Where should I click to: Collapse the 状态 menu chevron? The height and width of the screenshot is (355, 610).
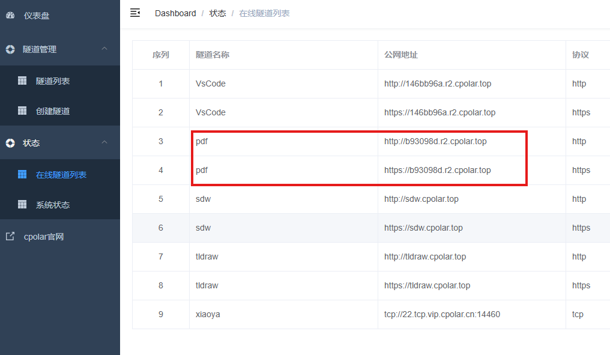[x=104, y=142]
